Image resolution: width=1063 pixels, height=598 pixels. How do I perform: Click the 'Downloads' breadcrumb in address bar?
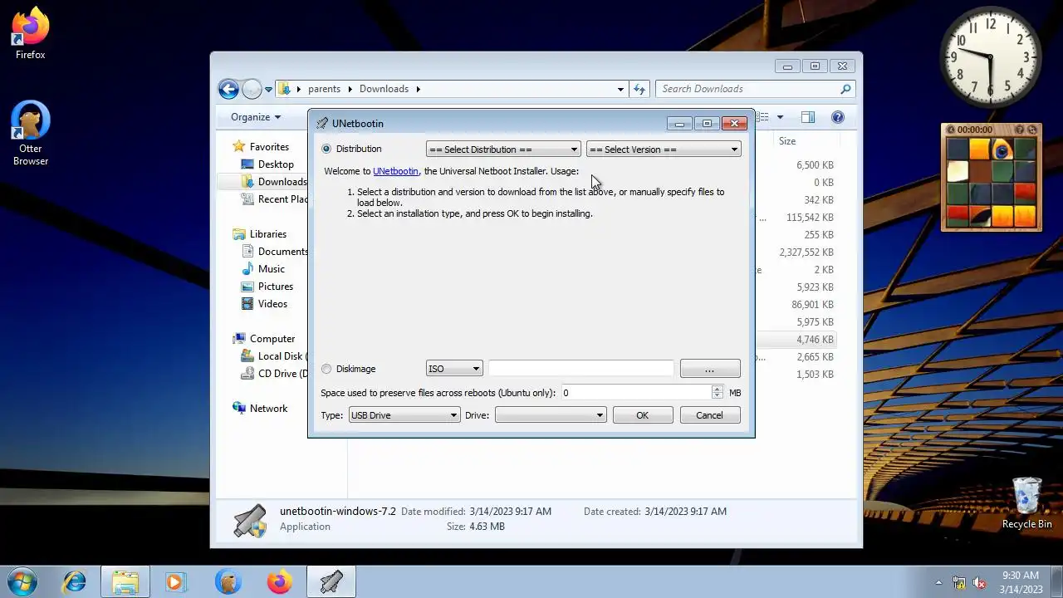click(384, 89)
